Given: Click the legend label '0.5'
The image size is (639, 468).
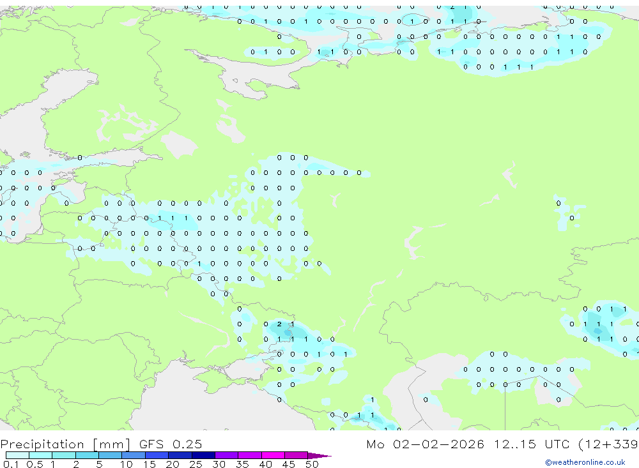Looking at the screenshot, I should click(35, 464).
